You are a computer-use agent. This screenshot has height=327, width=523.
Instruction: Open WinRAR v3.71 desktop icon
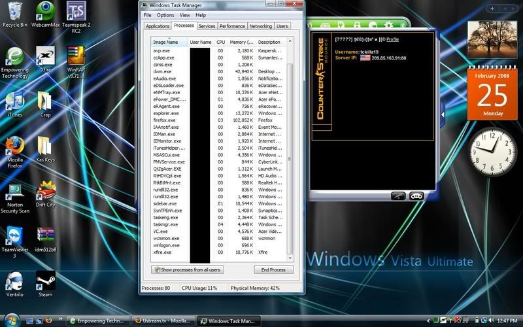pyautogui.click(x=76, y=62)
